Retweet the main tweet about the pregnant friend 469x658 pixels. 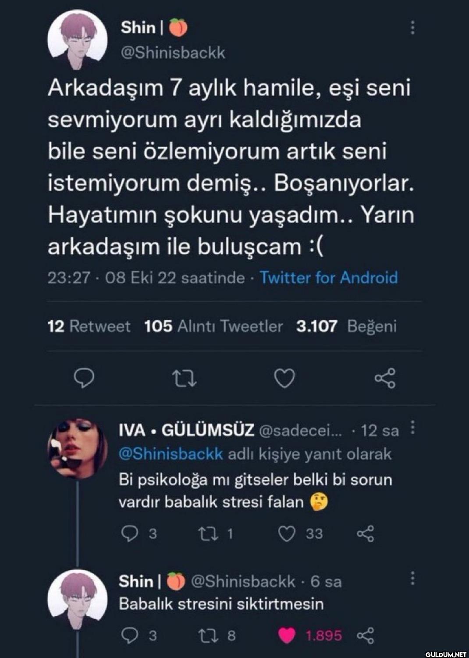click(184, 379)
